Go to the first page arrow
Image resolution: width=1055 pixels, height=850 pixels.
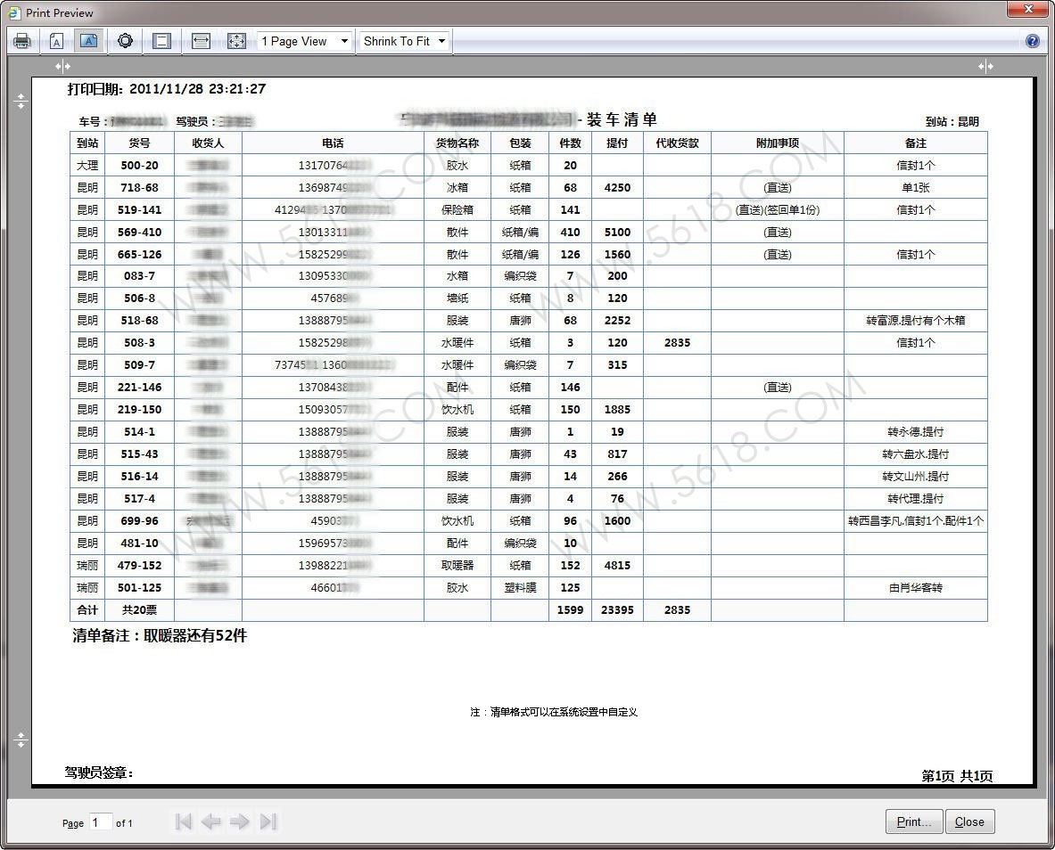click(184, 821)
